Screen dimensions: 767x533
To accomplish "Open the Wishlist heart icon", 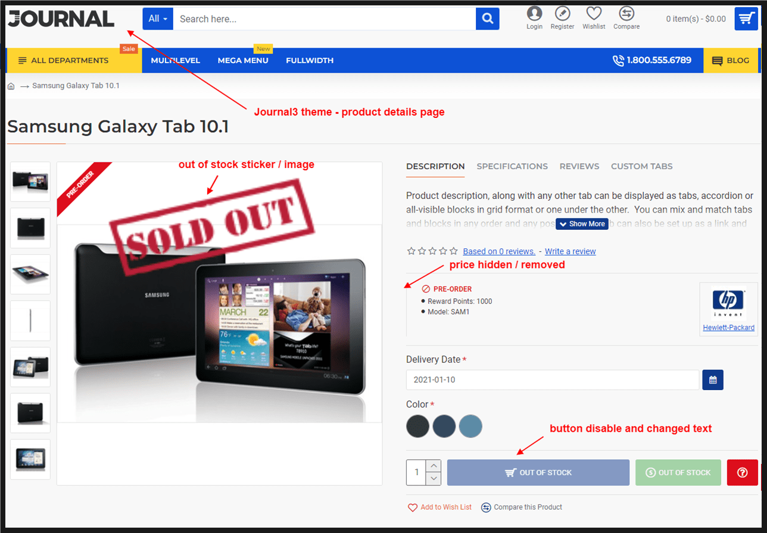I will pos(594,14).
